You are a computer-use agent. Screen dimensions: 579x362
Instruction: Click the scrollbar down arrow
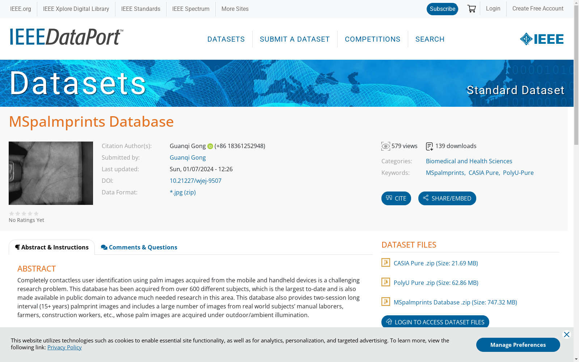(x=576, y=359)
